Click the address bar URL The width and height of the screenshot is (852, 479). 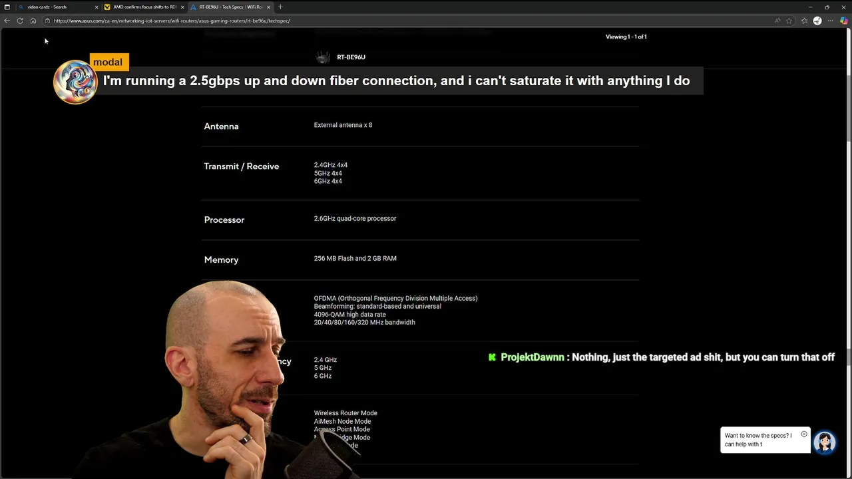(172, 21)
